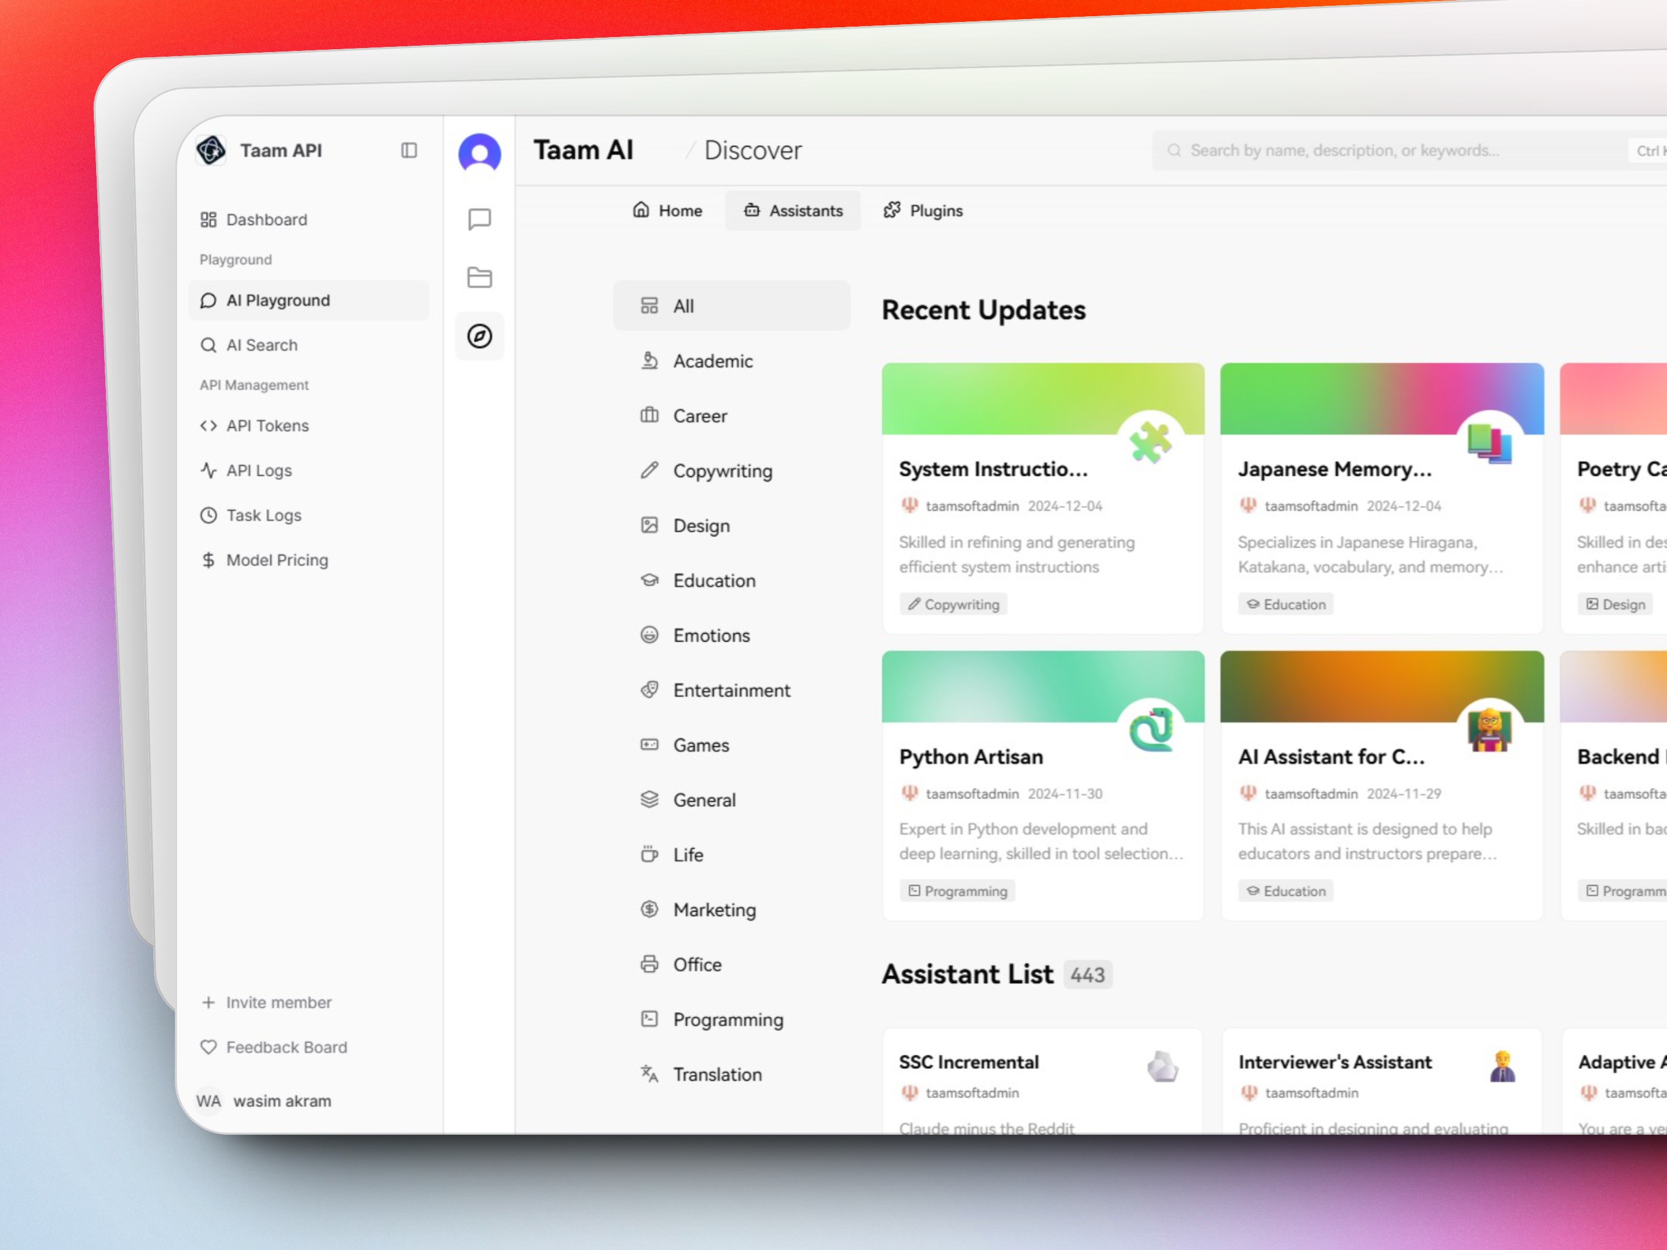Viewport: 1667px width, 1250px height.
Task: Click the Discover compass icon
Action: pos(479,336)
